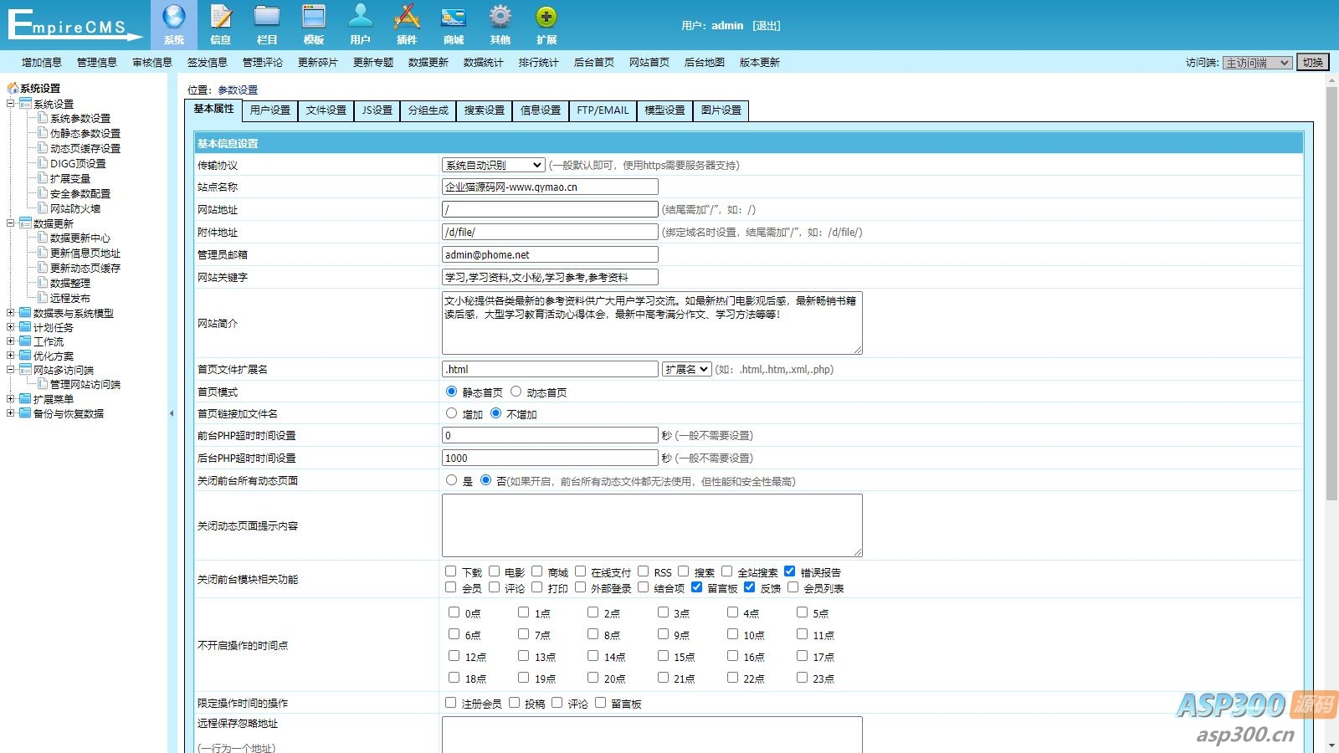The width and height of the screenshot is (1339, 753).
Task: Expand the 数据表与系统模型 tree node
Action: (11, 313)
